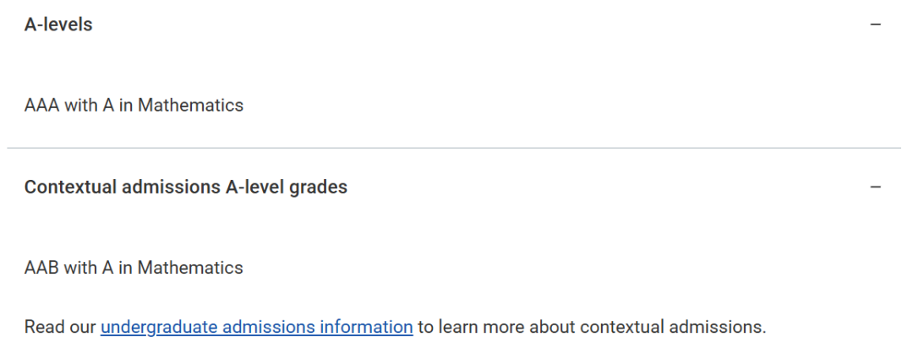Open the undergraduate admissions information link
Screen dimensions: 913x359
click(x=257, y=327)
